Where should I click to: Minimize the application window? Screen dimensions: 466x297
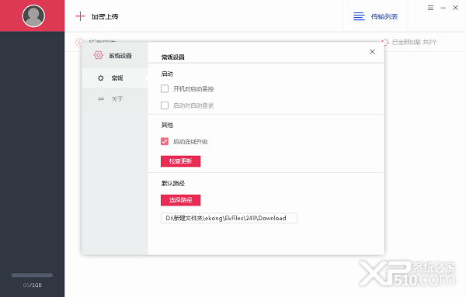443,8
